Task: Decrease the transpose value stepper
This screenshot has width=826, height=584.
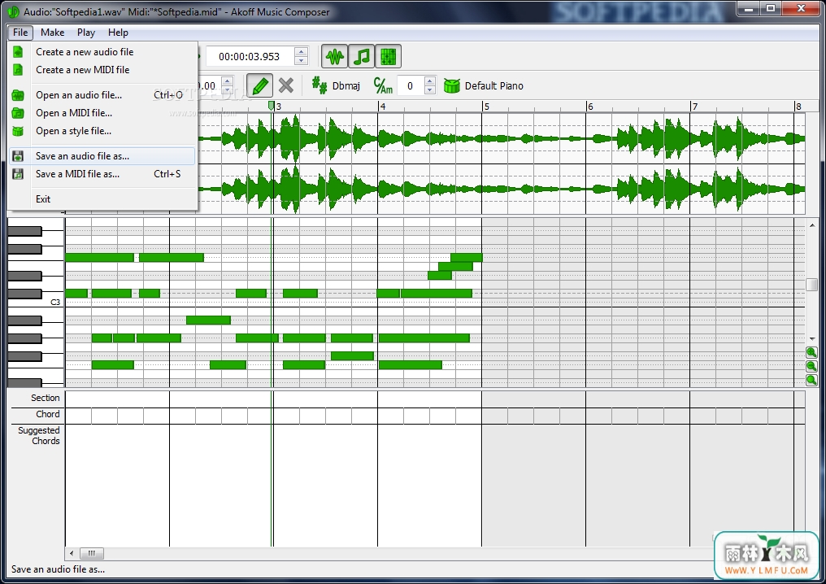Action: 430,90
